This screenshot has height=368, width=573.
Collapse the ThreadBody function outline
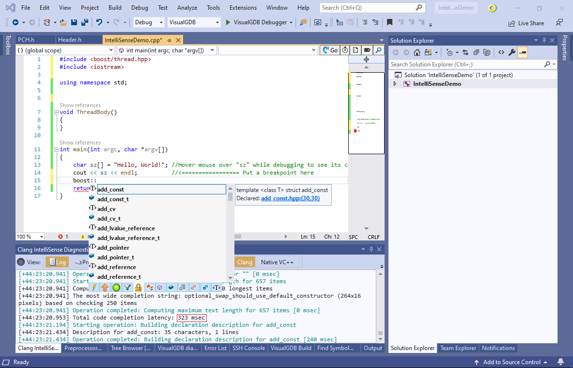(x=56, y=112)
